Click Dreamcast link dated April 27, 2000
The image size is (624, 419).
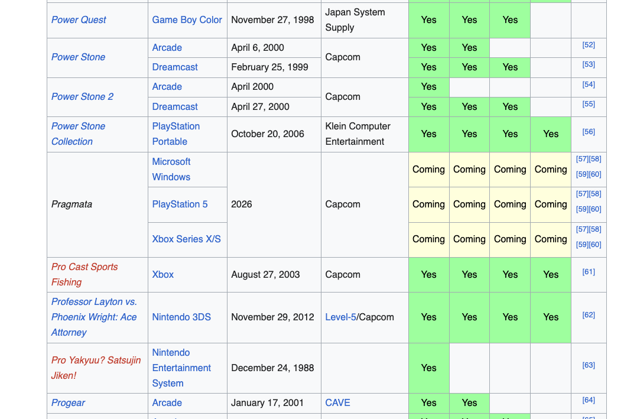pyautogui.click(x=175, y=106)
